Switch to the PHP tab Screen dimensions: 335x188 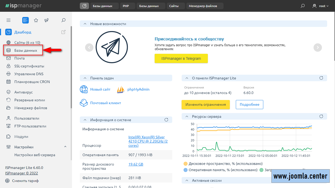127,6
